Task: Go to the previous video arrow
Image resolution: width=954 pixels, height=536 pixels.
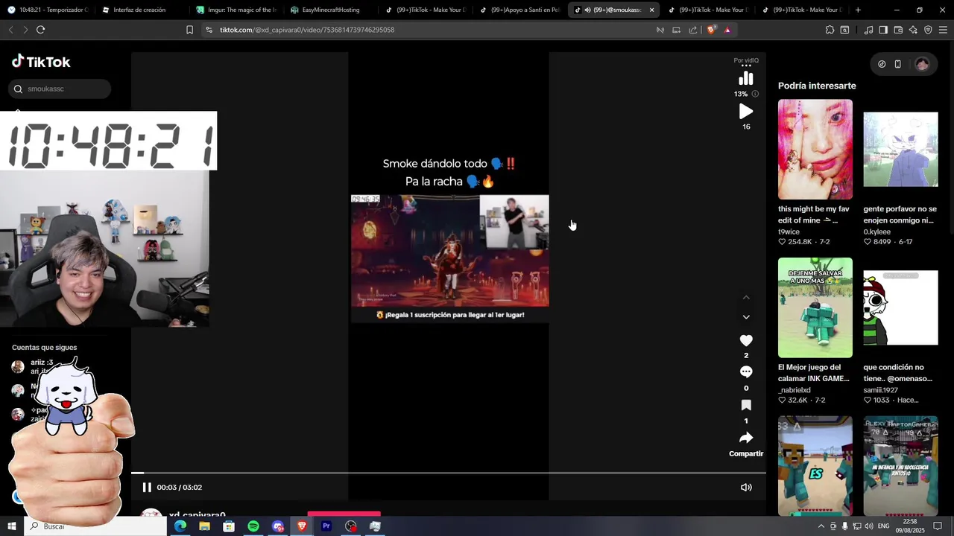Action: pyautogui.click(x=746, y=298)
